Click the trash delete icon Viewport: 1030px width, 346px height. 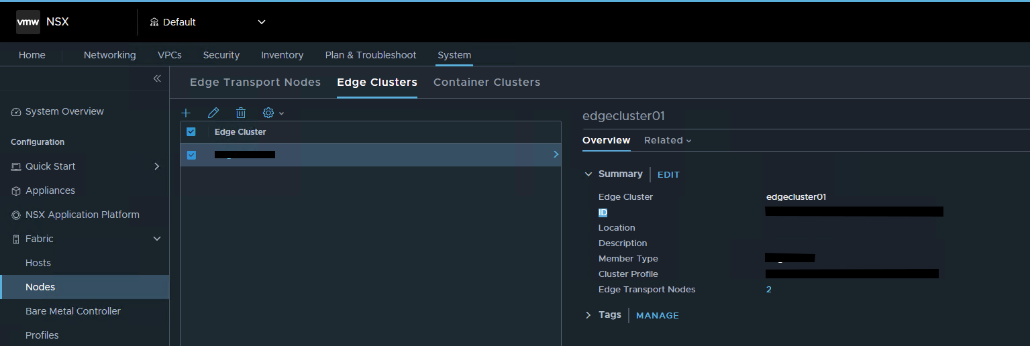[241, 113]
